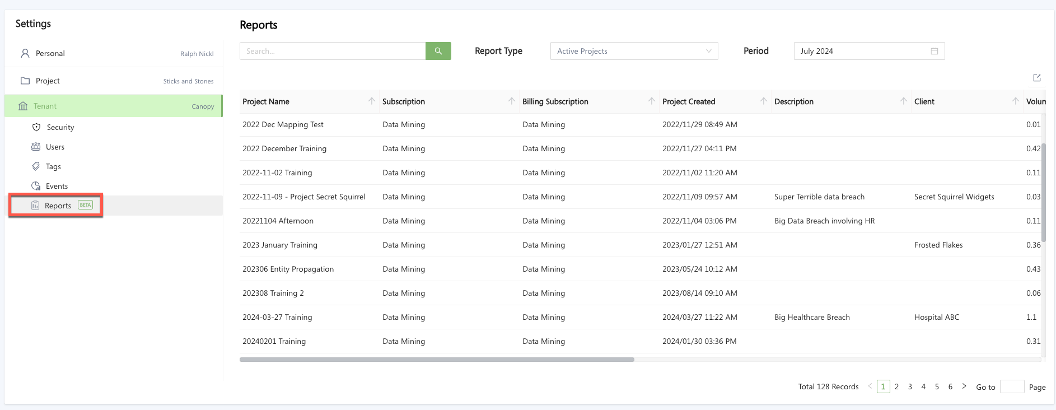The width and height of the screenshot is (1056, 410).
Task: Click Big Healthcare Breach description
Action: (x=812, y=317)
